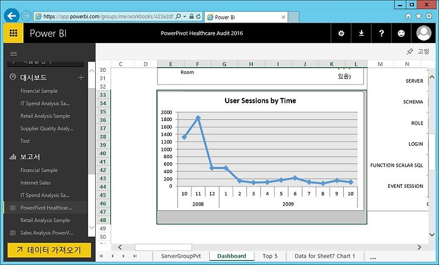Open Test dashboard
The width and height of the screenshot is (439, 265).
25,141
